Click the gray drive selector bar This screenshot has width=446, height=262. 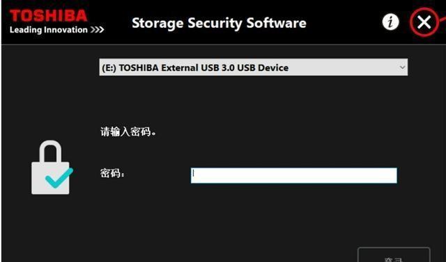click(254, 67)
